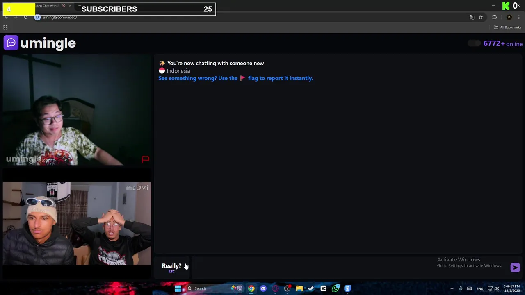Bookmark this page with the star icon

(481, 17)
